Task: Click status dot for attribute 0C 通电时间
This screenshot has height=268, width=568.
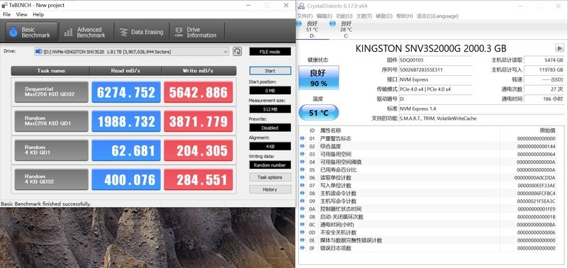Action: click(302, 225)
